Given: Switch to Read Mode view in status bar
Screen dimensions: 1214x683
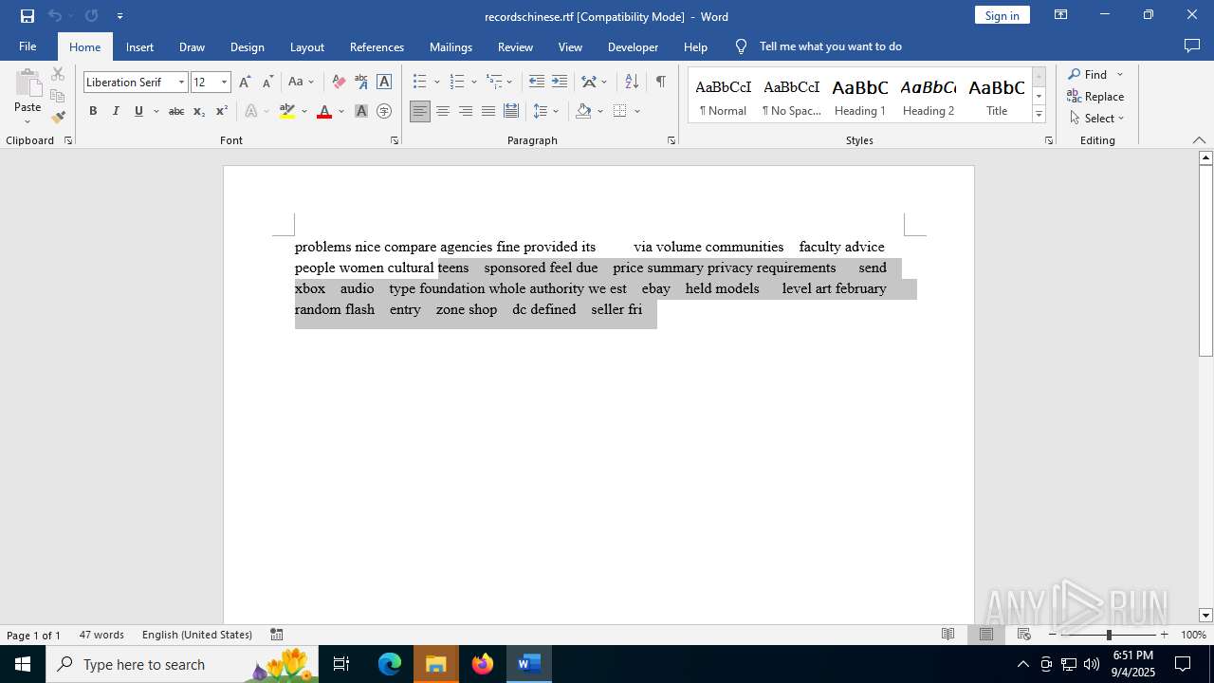Looking at the screenshot, I should [x=947, y=635].
